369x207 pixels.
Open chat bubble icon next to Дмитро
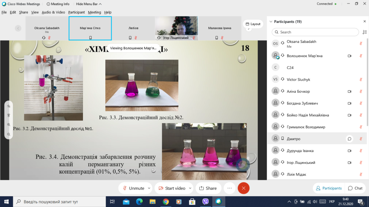click(350, 139)
